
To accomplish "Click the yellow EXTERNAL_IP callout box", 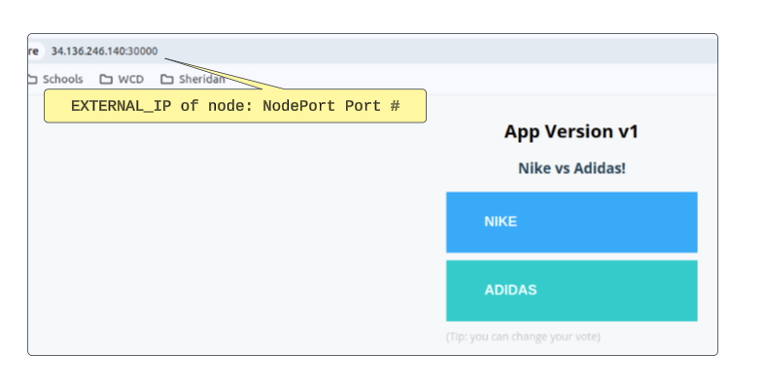I will tap(234, 106).
